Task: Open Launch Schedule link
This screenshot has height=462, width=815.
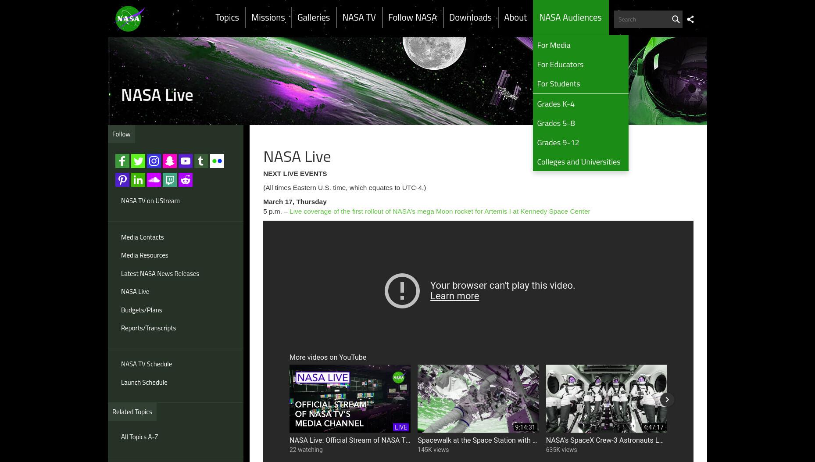Action: [x=144, y=383]
